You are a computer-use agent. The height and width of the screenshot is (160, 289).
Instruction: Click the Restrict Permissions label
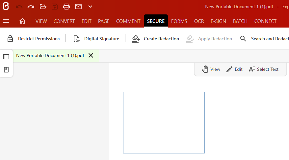click(39, 39)
